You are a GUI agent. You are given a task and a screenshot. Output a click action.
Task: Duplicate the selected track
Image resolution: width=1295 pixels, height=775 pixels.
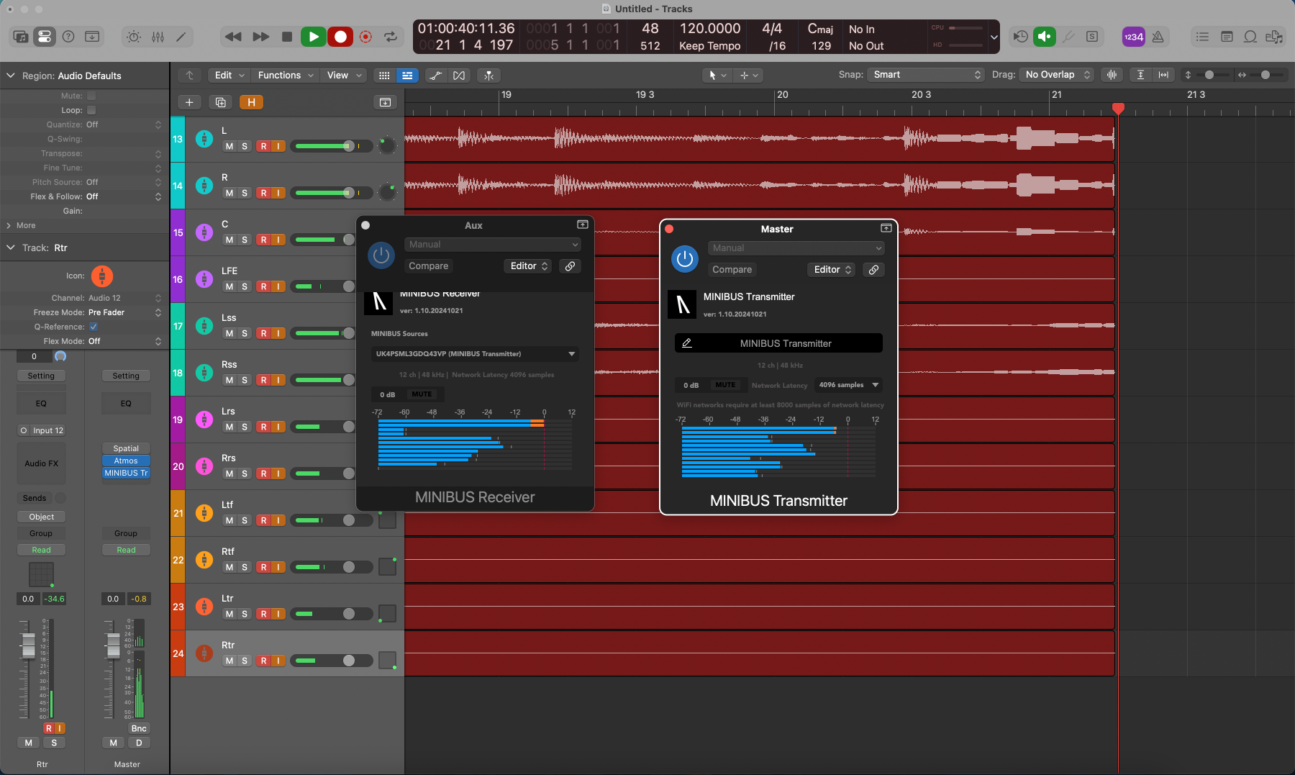pyautogui.click(x=220, y=102)
